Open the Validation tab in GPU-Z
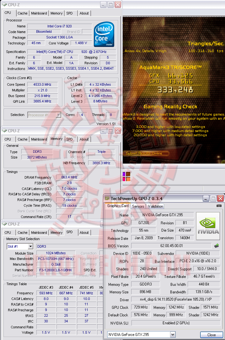This screenshot has height=340, width=225. (x=155, y=206)
